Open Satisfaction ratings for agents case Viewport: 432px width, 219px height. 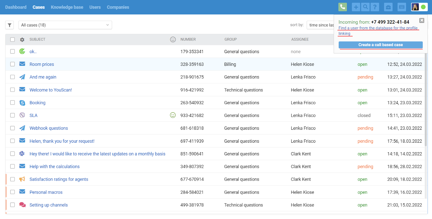[x=59, y=179]
